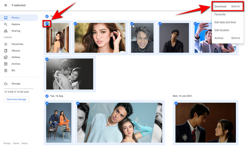Click the X icon to clear the selection
This screenshot has width=246, height=148.
[x=6, y=5]
